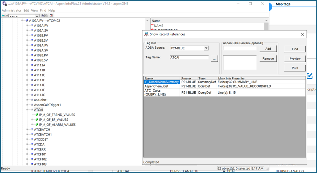Click the browse button beside Tag Name

214,59
